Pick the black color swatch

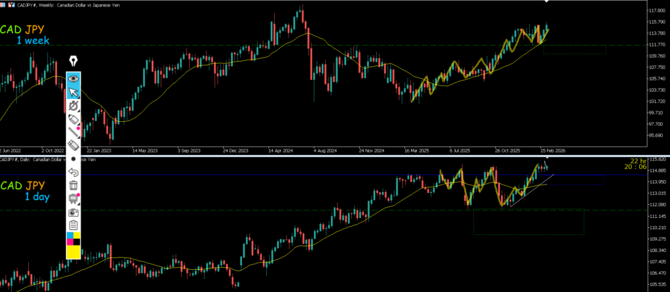point(77,242)
